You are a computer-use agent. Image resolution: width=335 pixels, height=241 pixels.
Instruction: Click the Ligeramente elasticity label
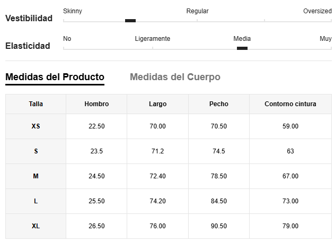(x=153, y=39)
